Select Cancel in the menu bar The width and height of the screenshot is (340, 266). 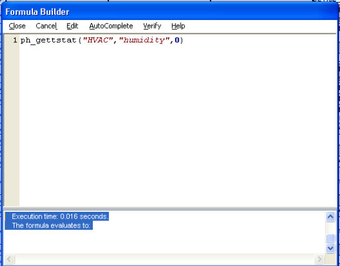click(46, 26)
